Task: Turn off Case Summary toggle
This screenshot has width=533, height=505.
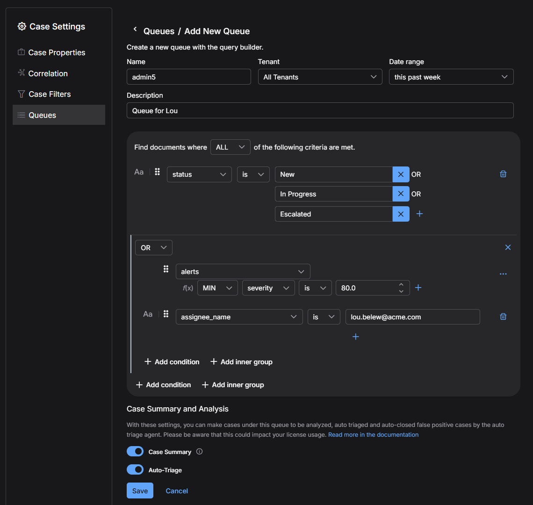Action: [135, 451]
